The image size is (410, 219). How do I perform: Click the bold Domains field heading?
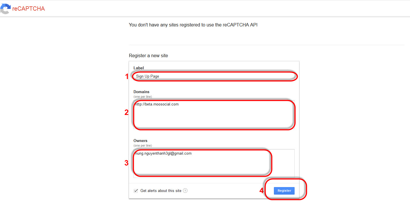142,92
